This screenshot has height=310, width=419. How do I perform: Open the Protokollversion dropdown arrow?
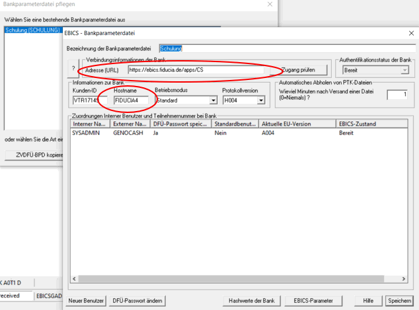[261, 100]
